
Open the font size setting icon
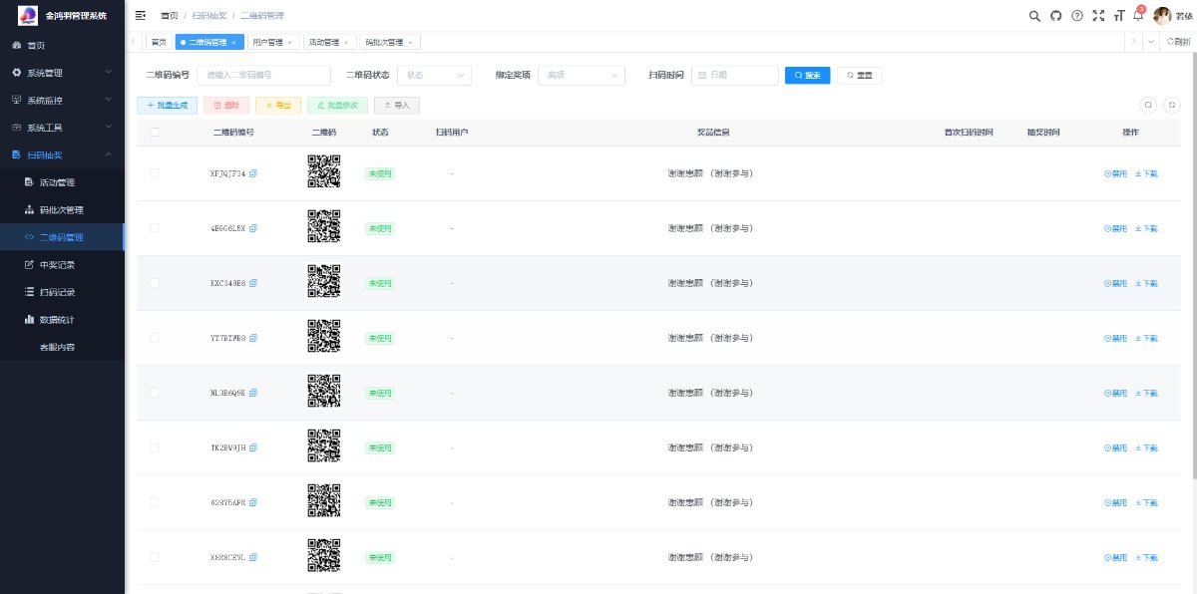[1119, 15]
